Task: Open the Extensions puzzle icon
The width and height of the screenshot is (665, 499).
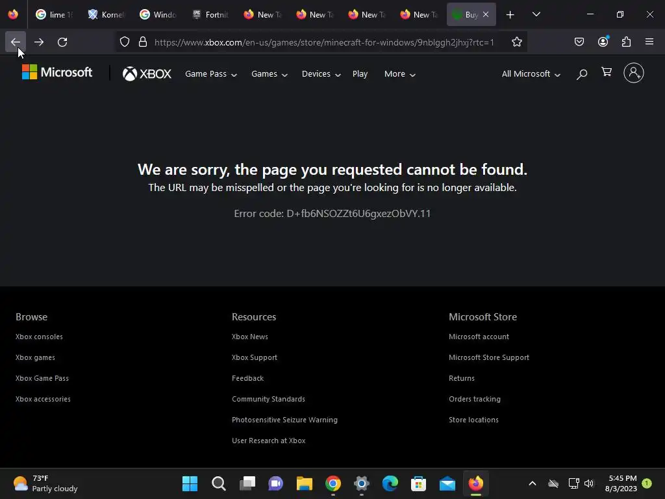Action: 626,42
